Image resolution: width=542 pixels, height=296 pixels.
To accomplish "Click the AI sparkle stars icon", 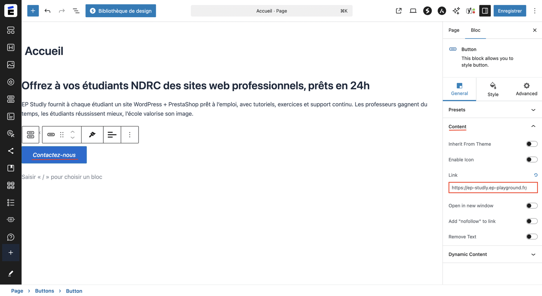I will tap(456, 11).
